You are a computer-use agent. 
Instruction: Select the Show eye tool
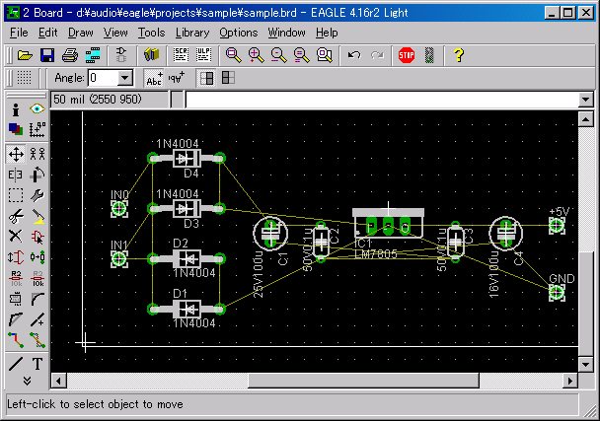coord(37,109)
